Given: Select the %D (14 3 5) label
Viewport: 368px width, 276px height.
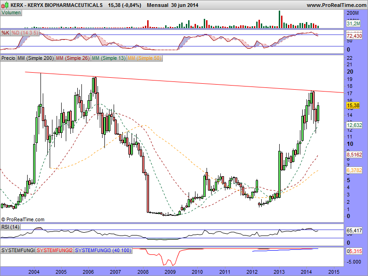Looking at the screenshot, I should 25,33.
